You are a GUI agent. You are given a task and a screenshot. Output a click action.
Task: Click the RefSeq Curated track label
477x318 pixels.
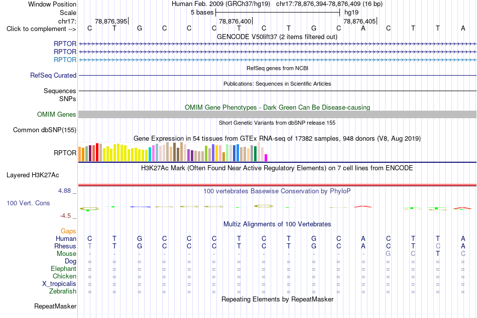[53, 75]
